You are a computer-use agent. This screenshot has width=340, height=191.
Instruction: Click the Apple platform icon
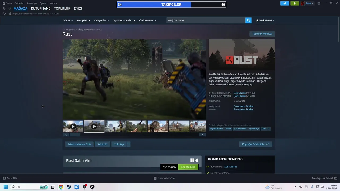197,160
